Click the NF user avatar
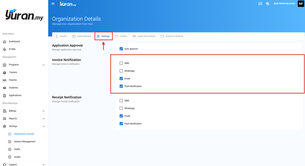The image size is (305, 166). pyautogui.click(x=301, y=4)
